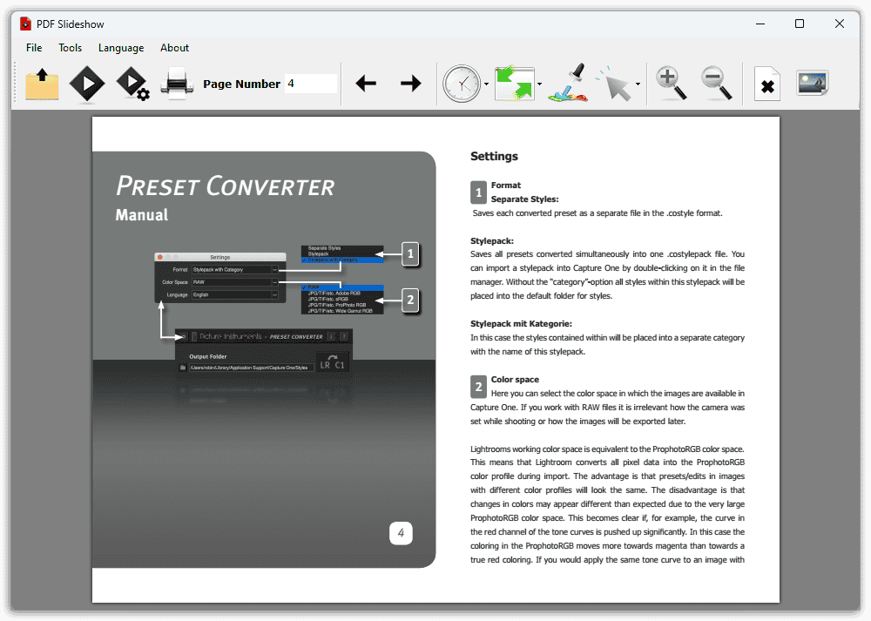The image size is (871, 621).
Task: Click the printer icon
Action: coord(177,84)
